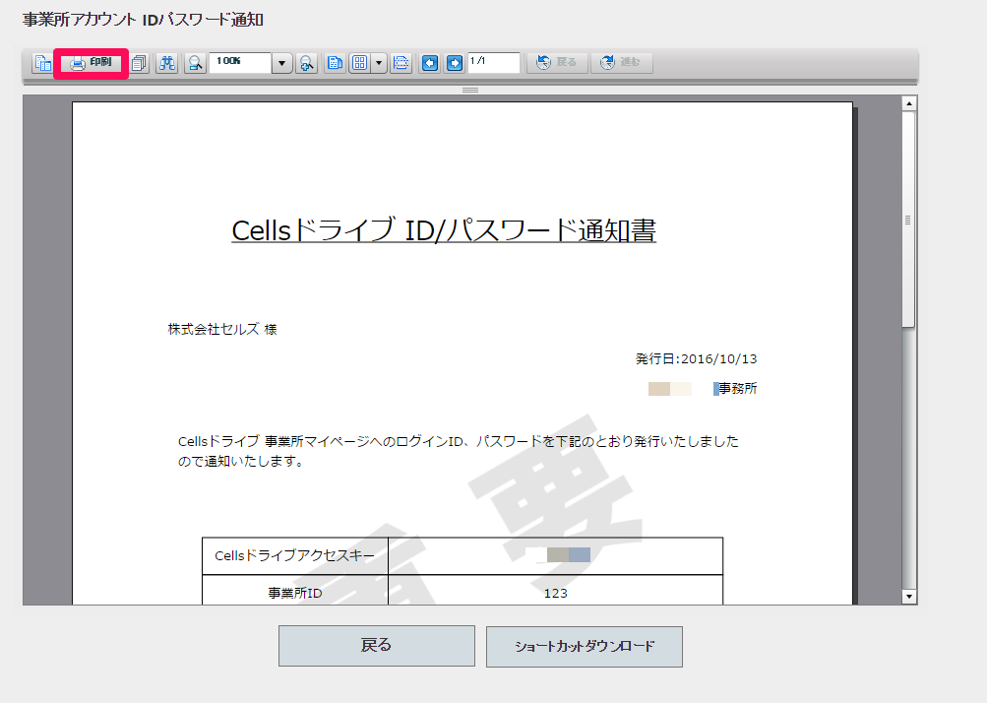Toggle the document tree icon in toolbar
Screen dimensions: 987x703
[x=42, y=63]
